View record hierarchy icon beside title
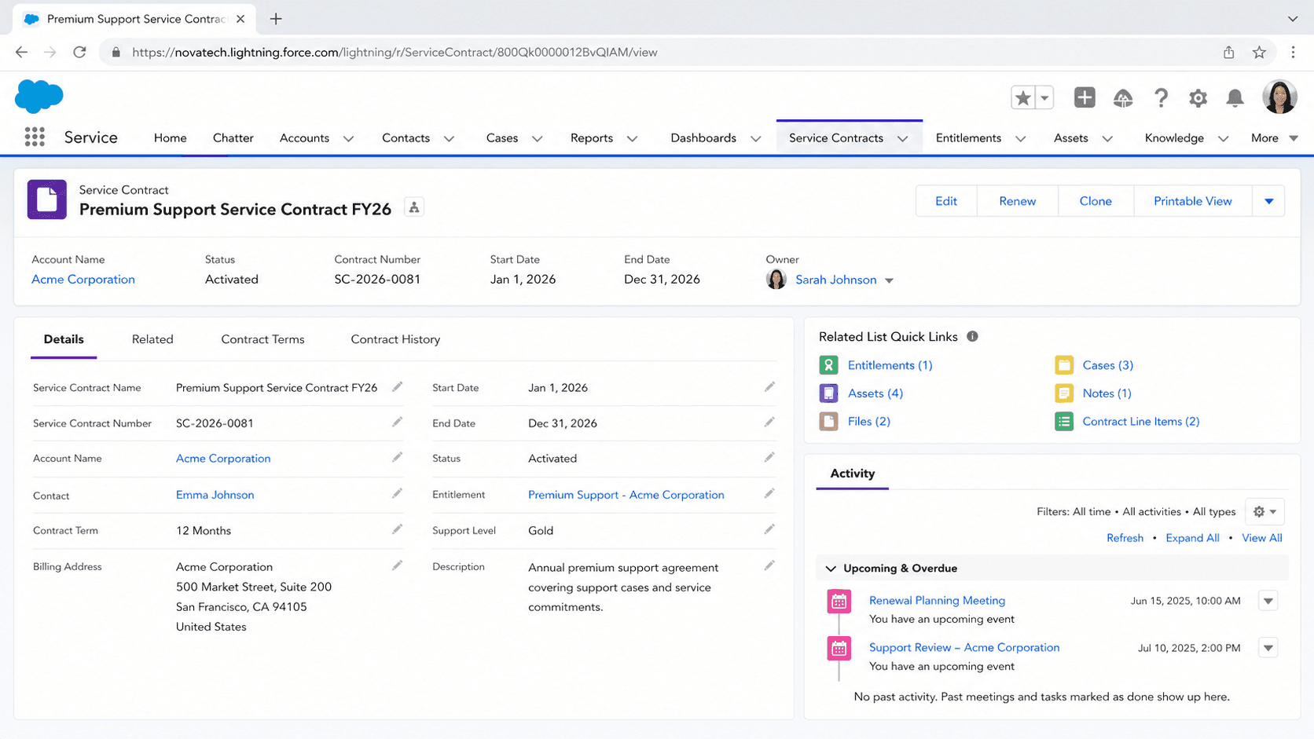 pyautogui.click(x=414, y=207)
